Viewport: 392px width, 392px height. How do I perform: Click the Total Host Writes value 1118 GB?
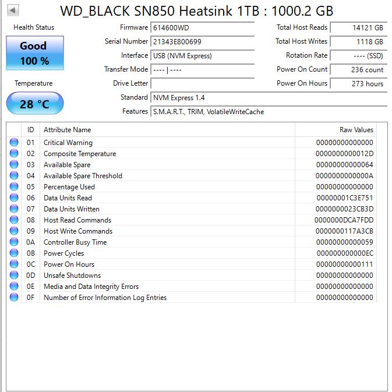359,41
